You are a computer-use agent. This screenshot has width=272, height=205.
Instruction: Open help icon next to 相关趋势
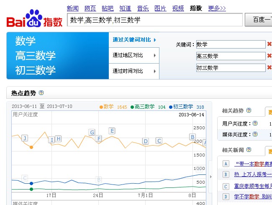point(249,110)
